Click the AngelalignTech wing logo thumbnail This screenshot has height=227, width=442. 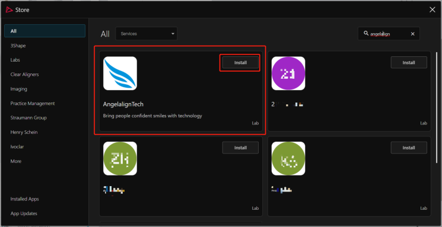click(x=120, y=73)
